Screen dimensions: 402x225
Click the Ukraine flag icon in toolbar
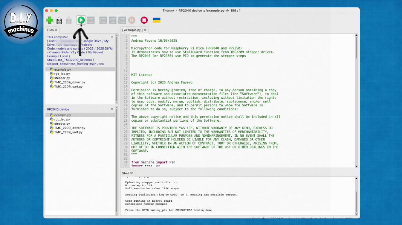(156, 20)
